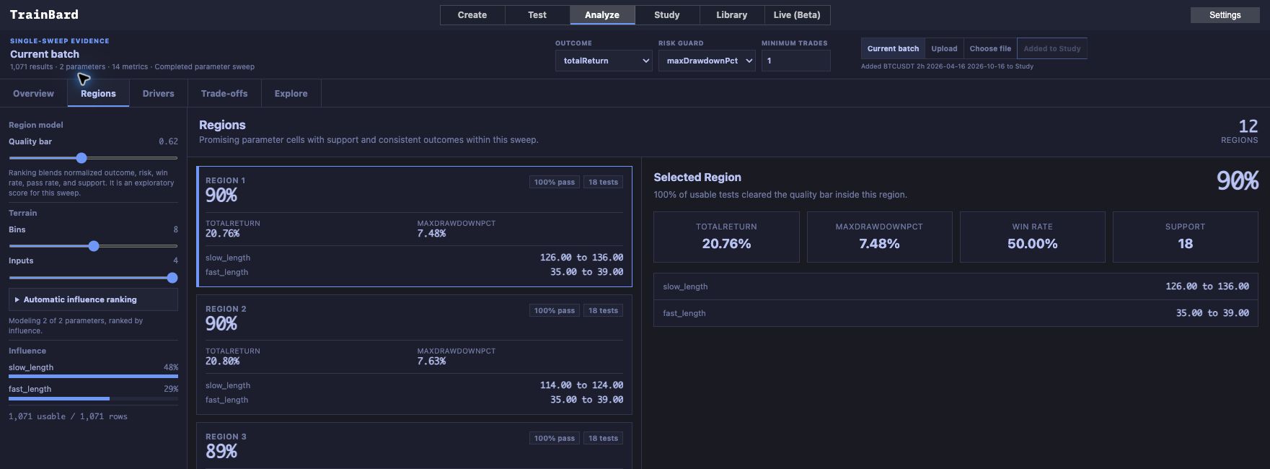Click Region 2 max drawdown 7.63%
Image resolution: width=1270 pixels, height=469 pixels.
pyautogui.click(x=431, y=361)
